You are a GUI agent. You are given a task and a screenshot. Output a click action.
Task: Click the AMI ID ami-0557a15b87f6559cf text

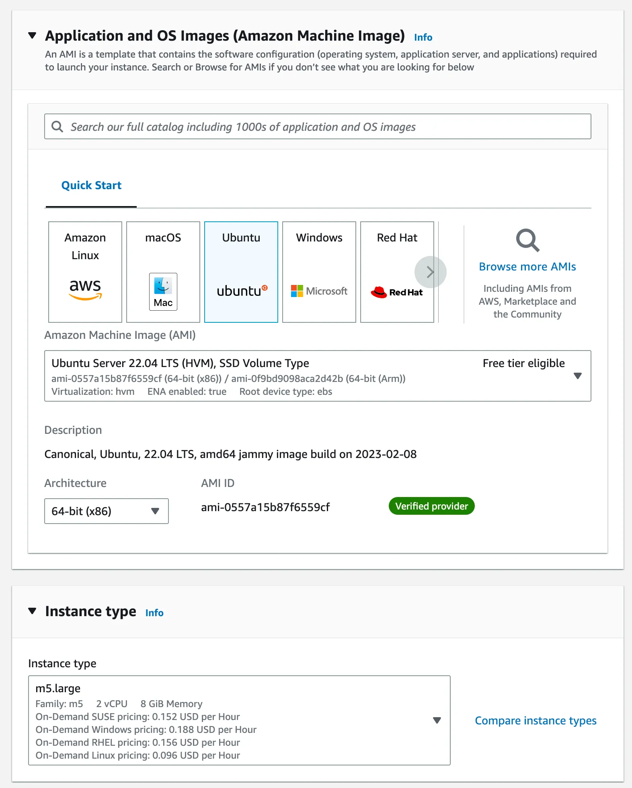[265, 507]
